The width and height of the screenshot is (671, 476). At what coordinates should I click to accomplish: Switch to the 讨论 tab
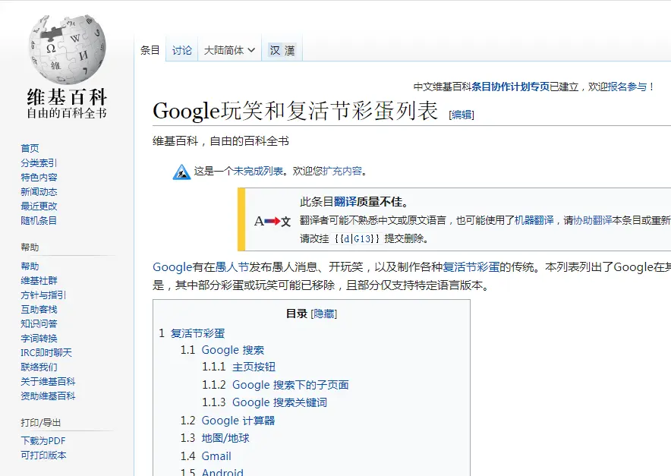click(182, 51)
